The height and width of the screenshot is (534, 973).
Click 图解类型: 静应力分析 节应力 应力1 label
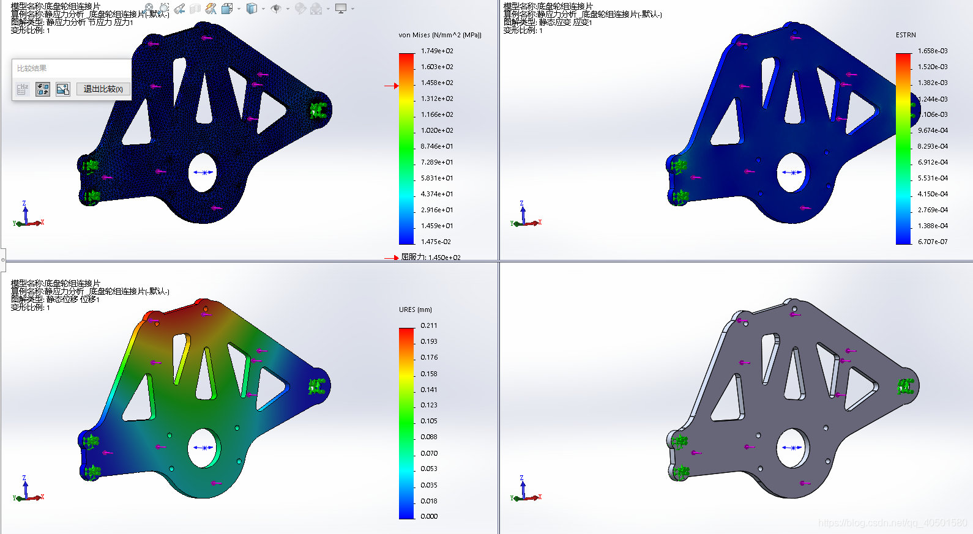click(72, 22)
